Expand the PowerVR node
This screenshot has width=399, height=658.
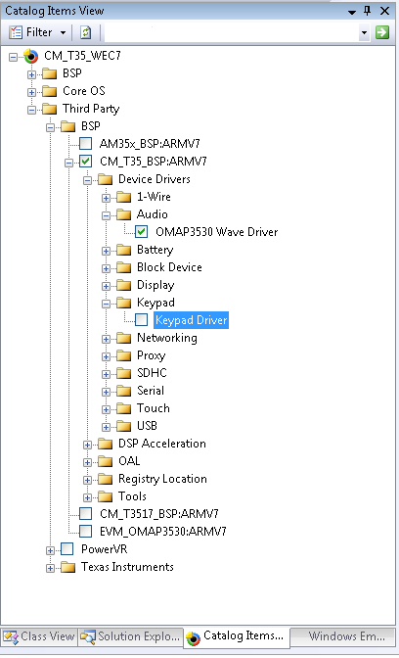(x=50, y=550)
